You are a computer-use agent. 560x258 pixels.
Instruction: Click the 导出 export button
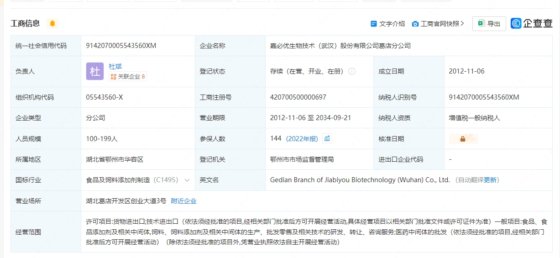tap(489, 24)
